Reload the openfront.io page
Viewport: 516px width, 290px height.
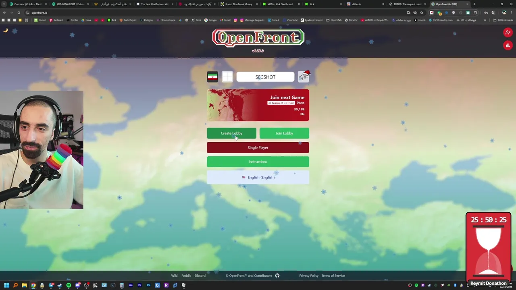click(x=19, y=12)
